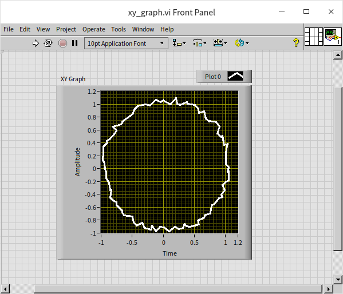Open the Resize Objects tool dropdown
Image resolution: width=343 pixels, height=294 pixels.
click(220, 43)
